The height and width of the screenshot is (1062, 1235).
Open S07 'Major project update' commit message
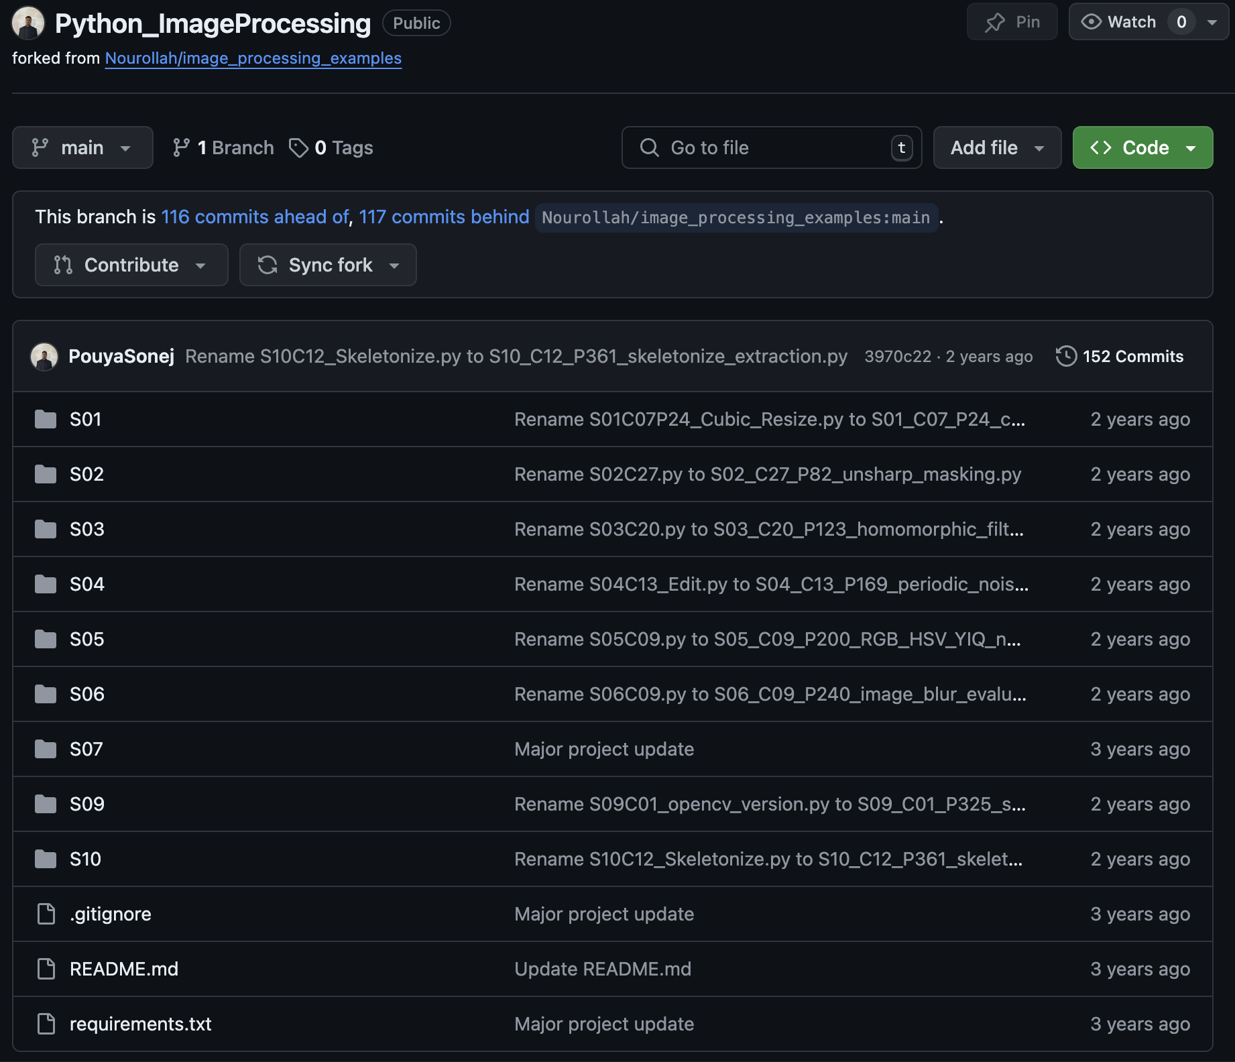pos(604,749)
